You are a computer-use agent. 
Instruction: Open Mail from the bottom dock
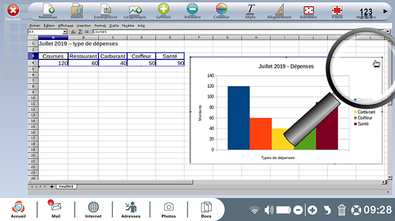56,209
